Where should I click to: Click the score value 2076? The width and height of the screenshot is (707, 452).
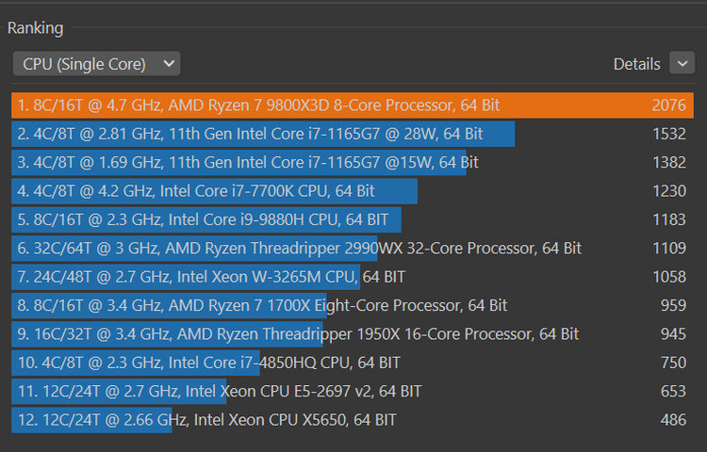click(x=668, y=105)
